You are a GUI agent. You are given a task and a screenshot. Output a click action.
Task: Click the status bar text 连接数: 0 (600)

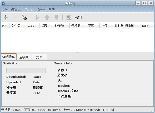[12, 110]
